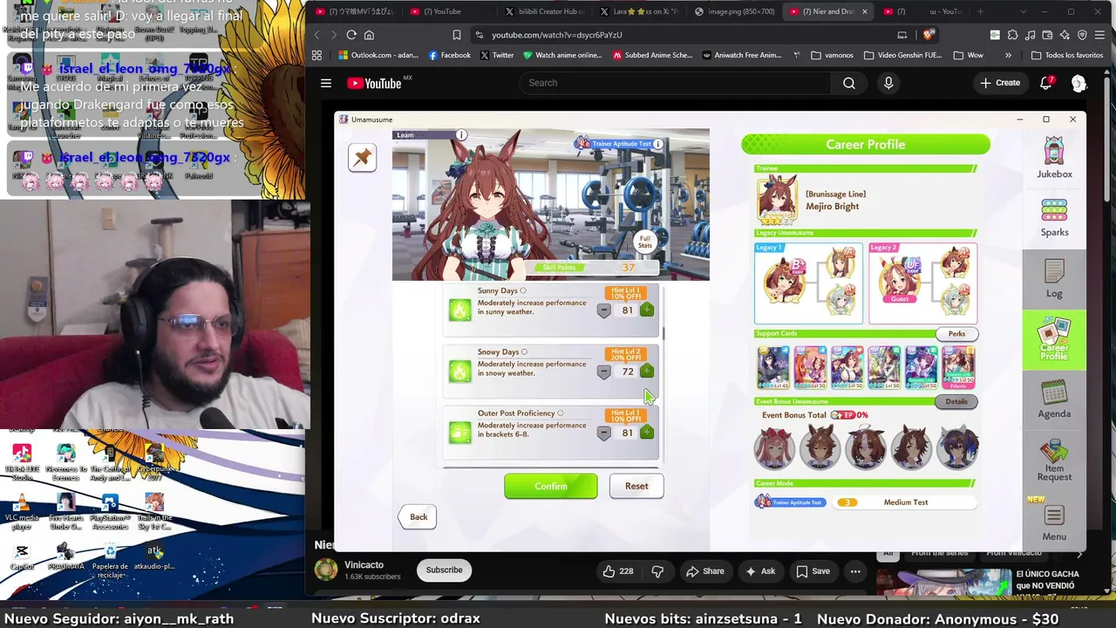Click Mejiro Bright trainee portrait
The width and height of the screenshot is (1116, 628).
[x=777, y=200]
